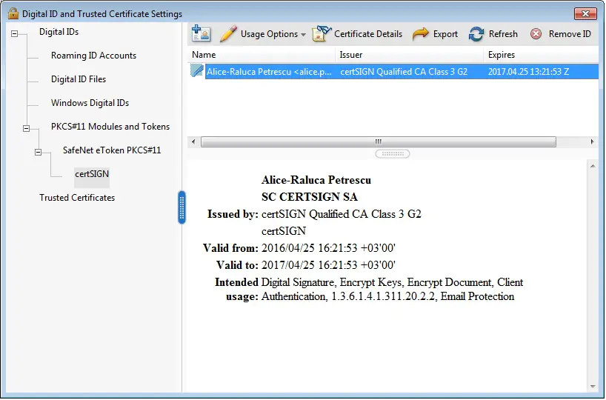Viewport: 606px width, 400px height.
Task: Click the red Remove ID icon
Action: (536, 34)
